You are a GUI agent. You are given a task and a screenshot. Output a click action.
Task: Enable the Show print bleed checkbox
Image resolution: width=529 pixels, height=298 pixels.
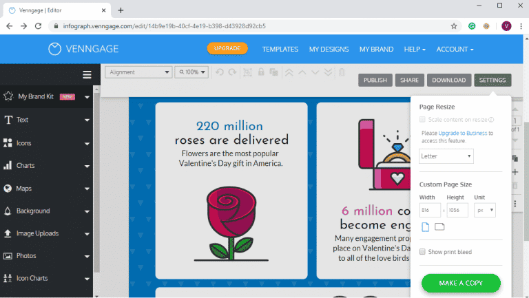tap(422, 252)
